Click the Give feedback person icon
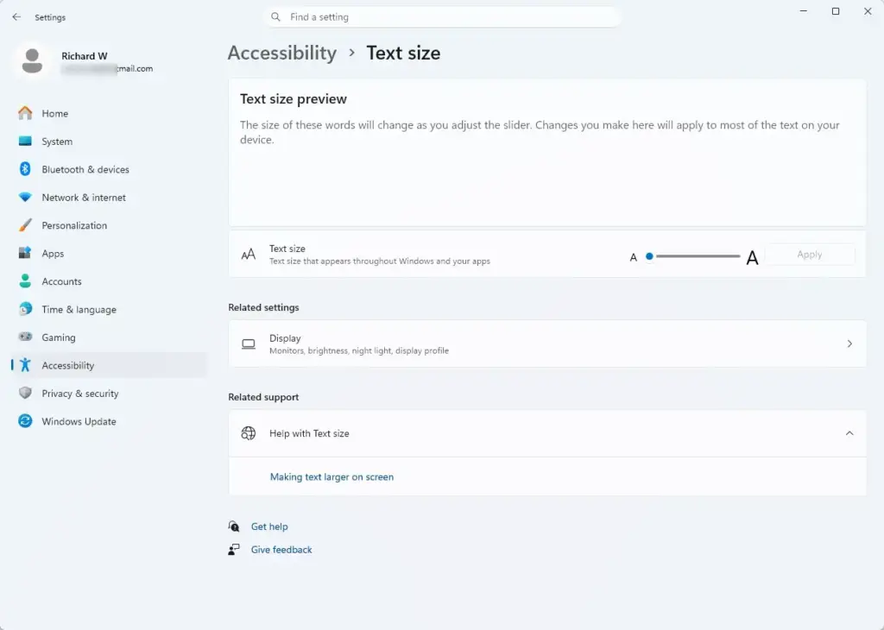Screen dimensions: 884x630 233,550
